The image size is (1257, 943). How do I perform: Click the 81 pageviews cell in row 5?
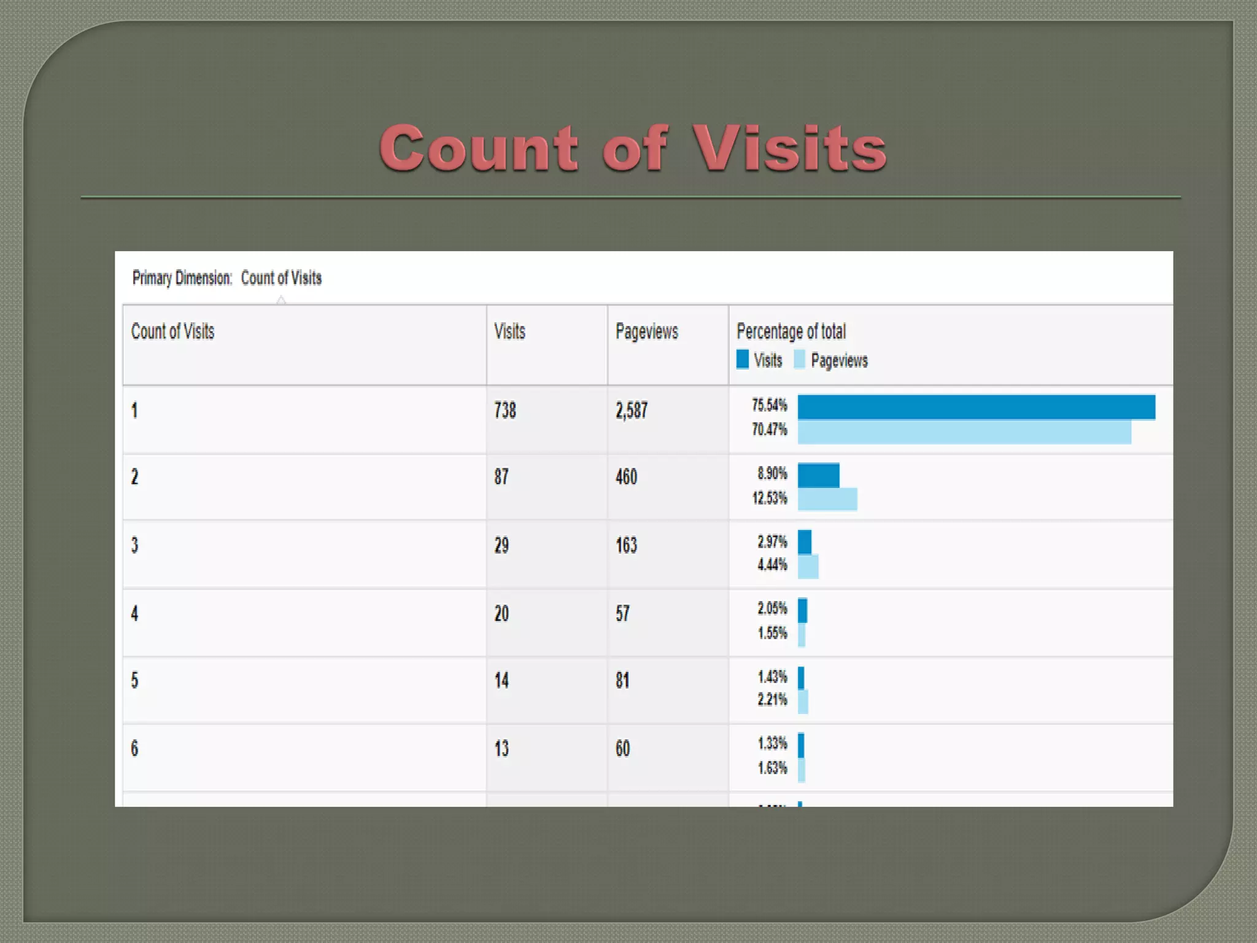click(x=622, y=680)
